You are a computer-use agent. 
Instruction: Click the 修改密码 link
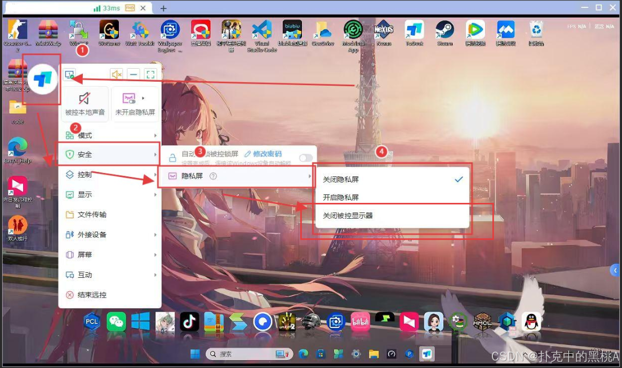click(264, 154)
